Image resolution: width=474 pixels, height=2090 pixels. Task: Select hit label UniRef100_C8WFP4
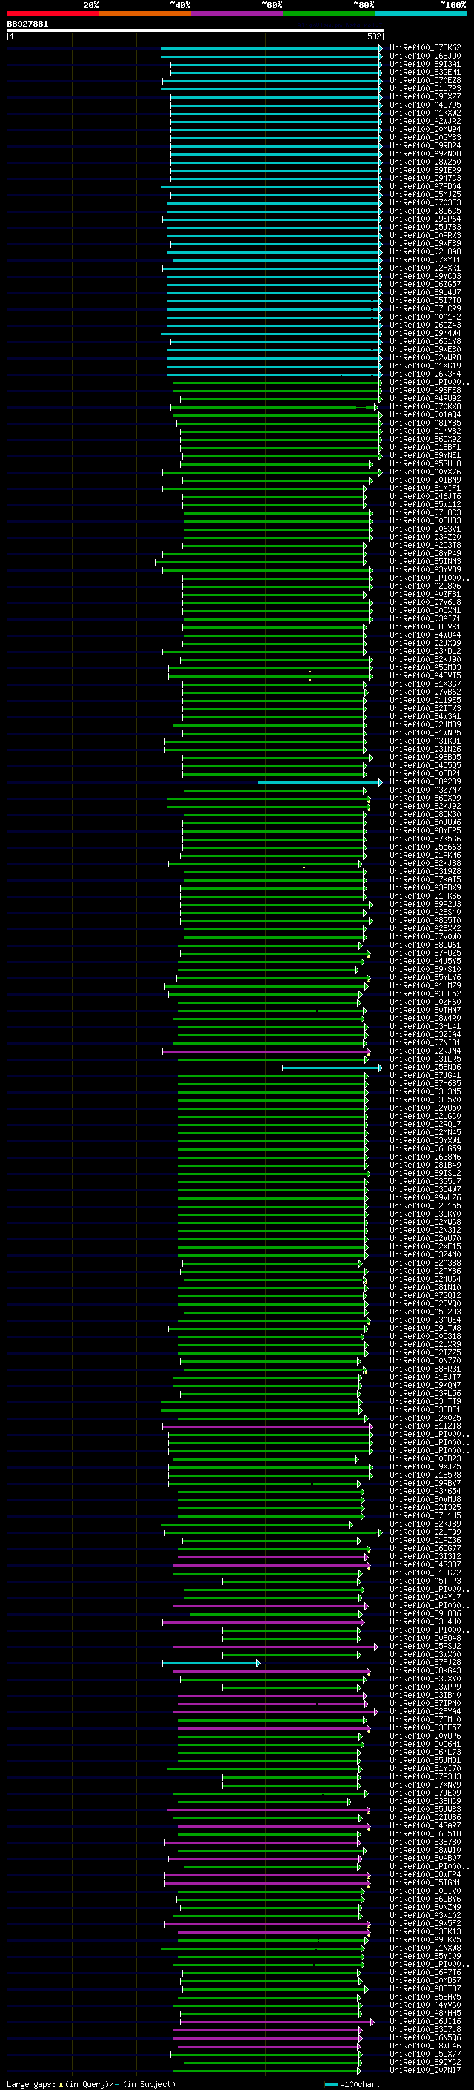(x=425, y=1874)
